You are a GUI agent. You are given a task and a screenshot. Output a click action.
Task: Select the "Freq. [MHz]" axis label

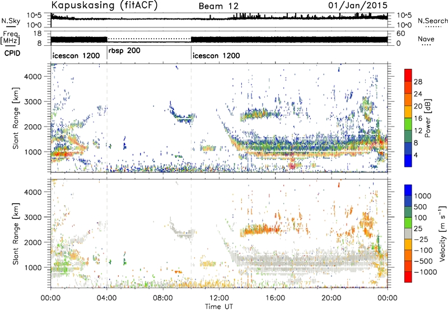(x=11, y=37)
